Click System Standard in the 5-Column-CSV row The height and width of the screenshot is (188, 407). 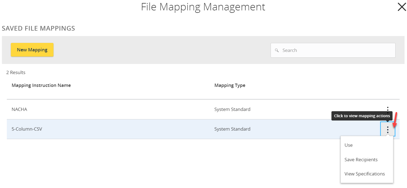(232, 129)
